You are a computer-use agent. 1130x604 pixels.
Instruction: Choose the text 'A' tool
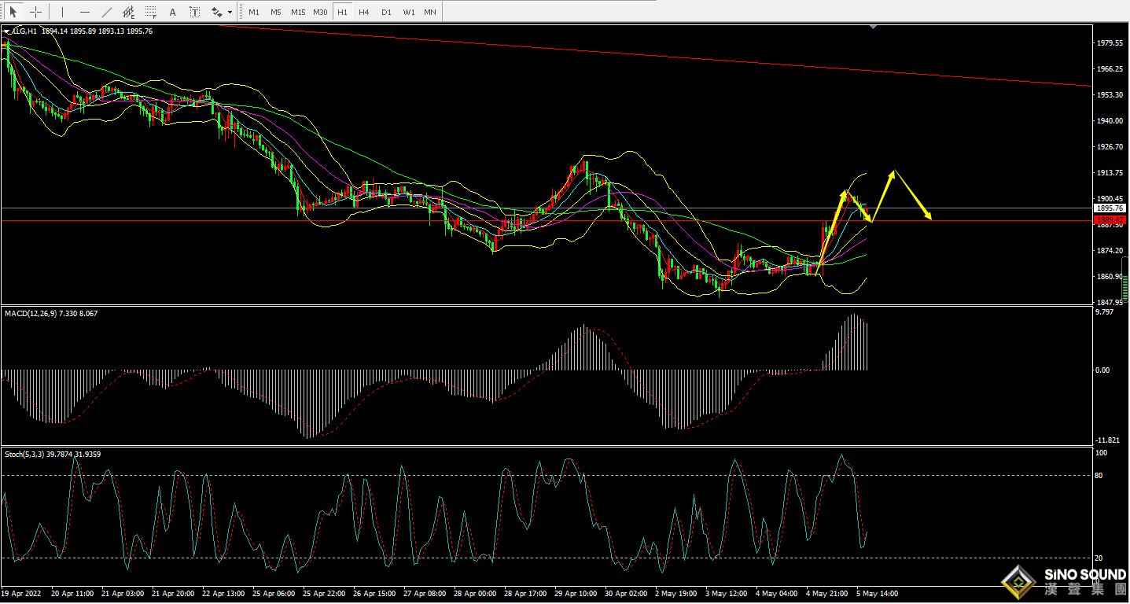(173, 12)
